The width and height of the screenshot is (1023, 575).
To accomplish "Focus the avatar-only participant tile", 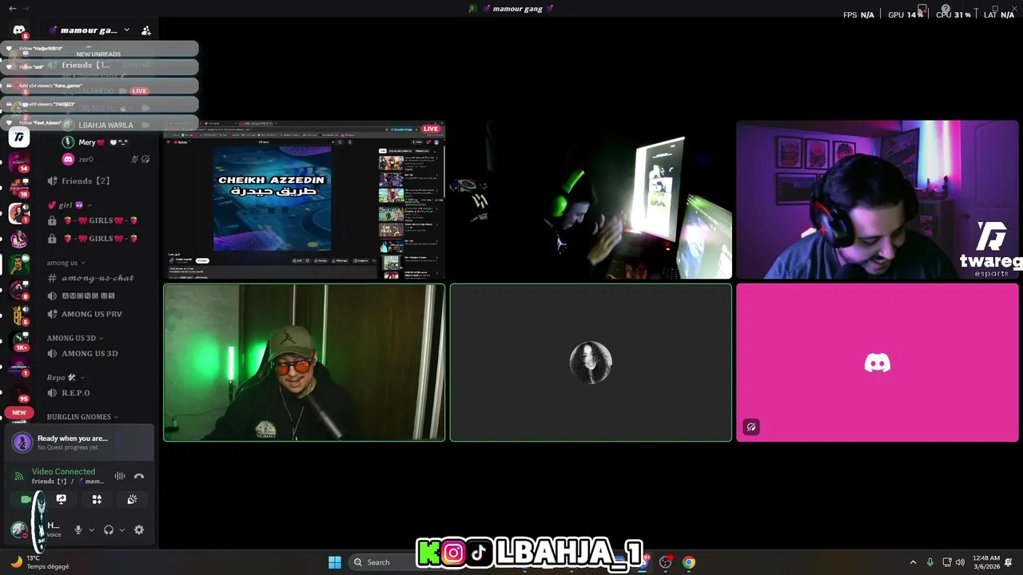I will [591, 363].
